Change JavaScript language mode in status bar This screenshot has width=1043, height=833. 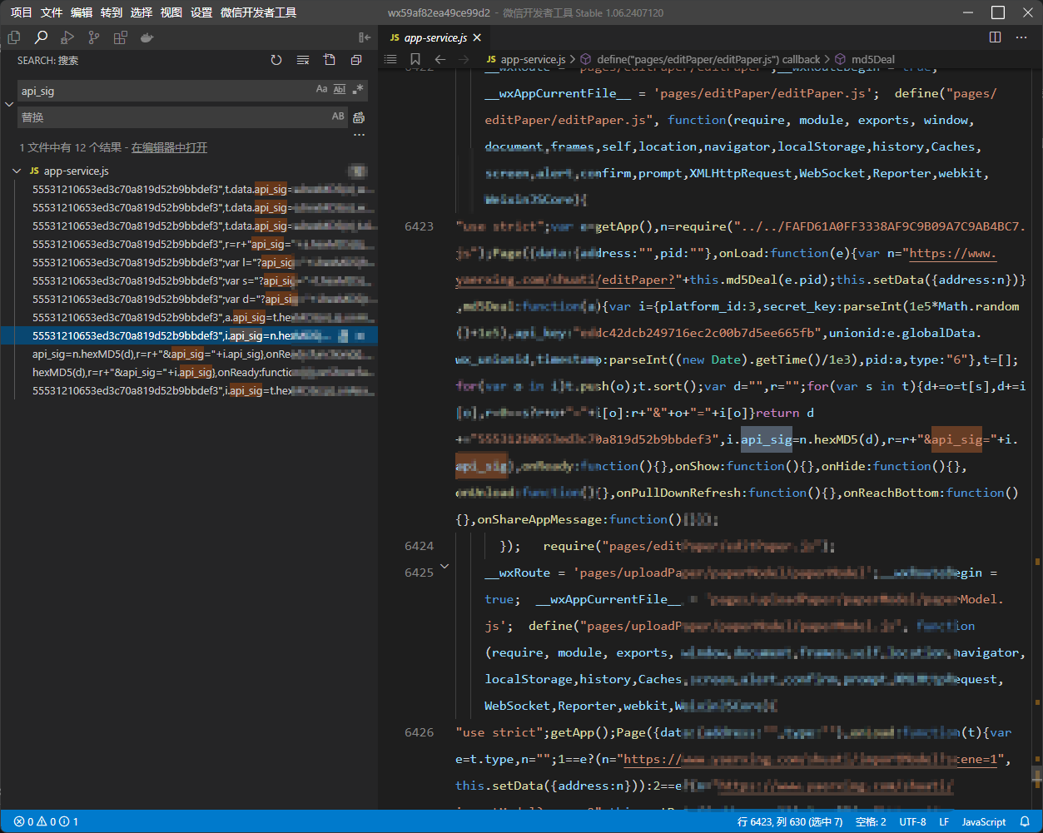tap(984, 821)
